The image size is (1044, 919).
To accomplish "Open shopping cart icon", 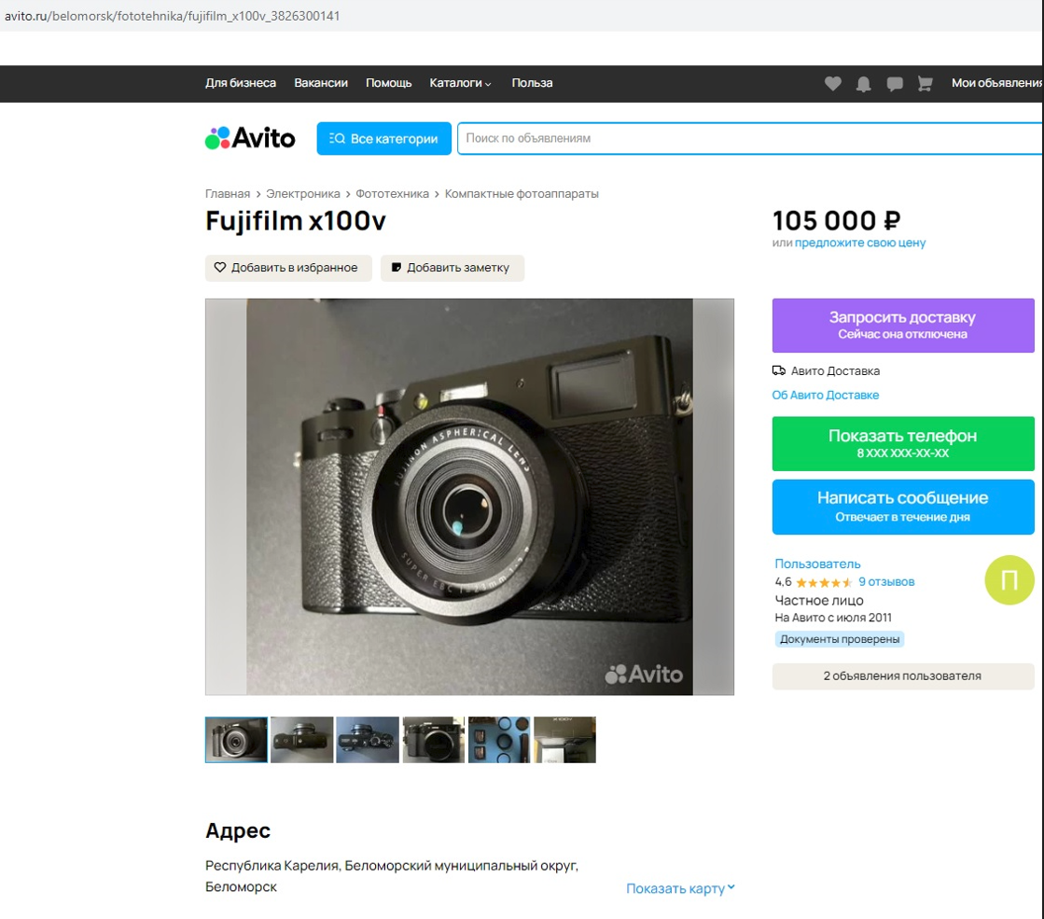I will coord(925,83).
